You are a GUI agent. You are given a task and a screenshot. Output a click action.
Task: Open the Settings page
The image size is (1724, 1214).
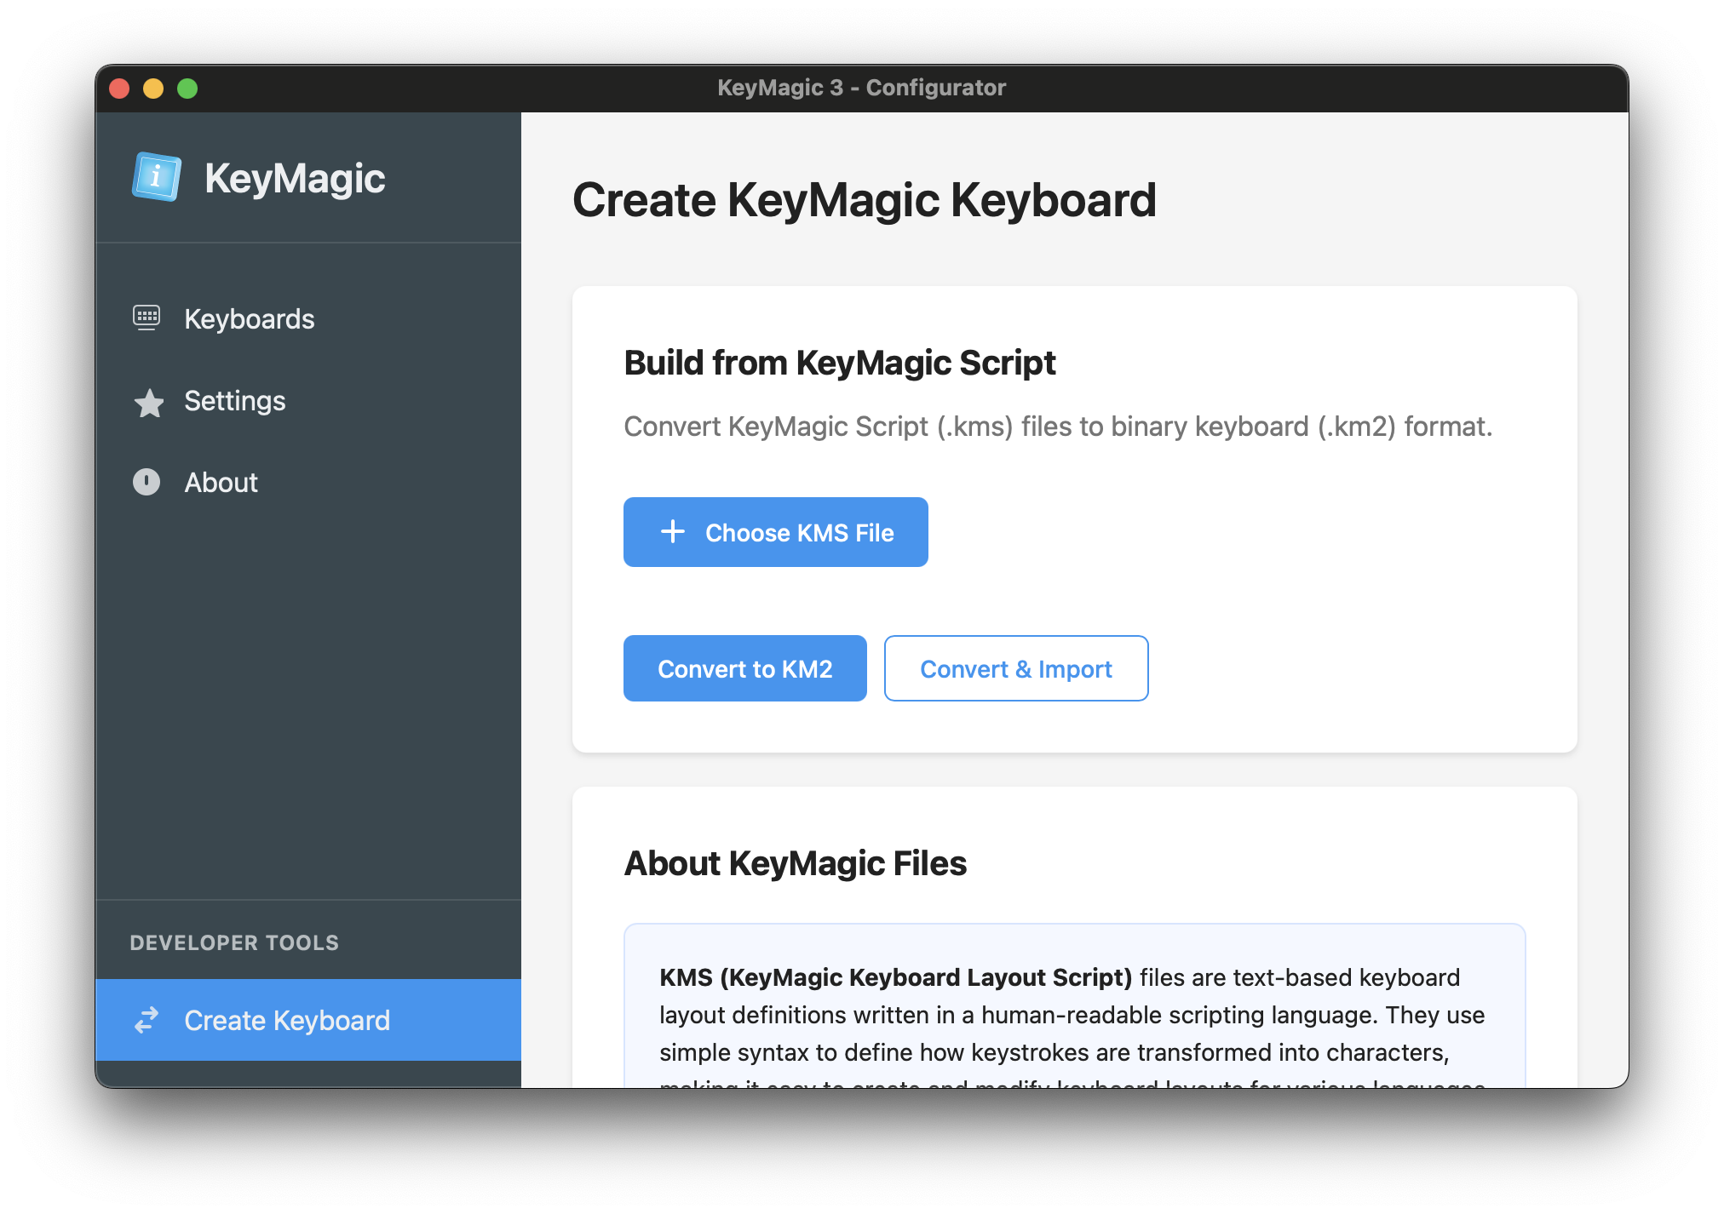[234, 401]
